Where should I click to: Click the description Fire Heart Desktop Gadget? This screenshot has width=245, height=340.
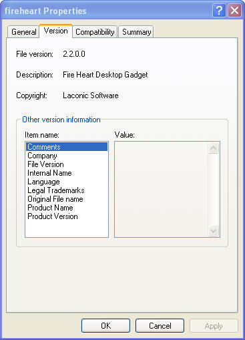[105, 75]
